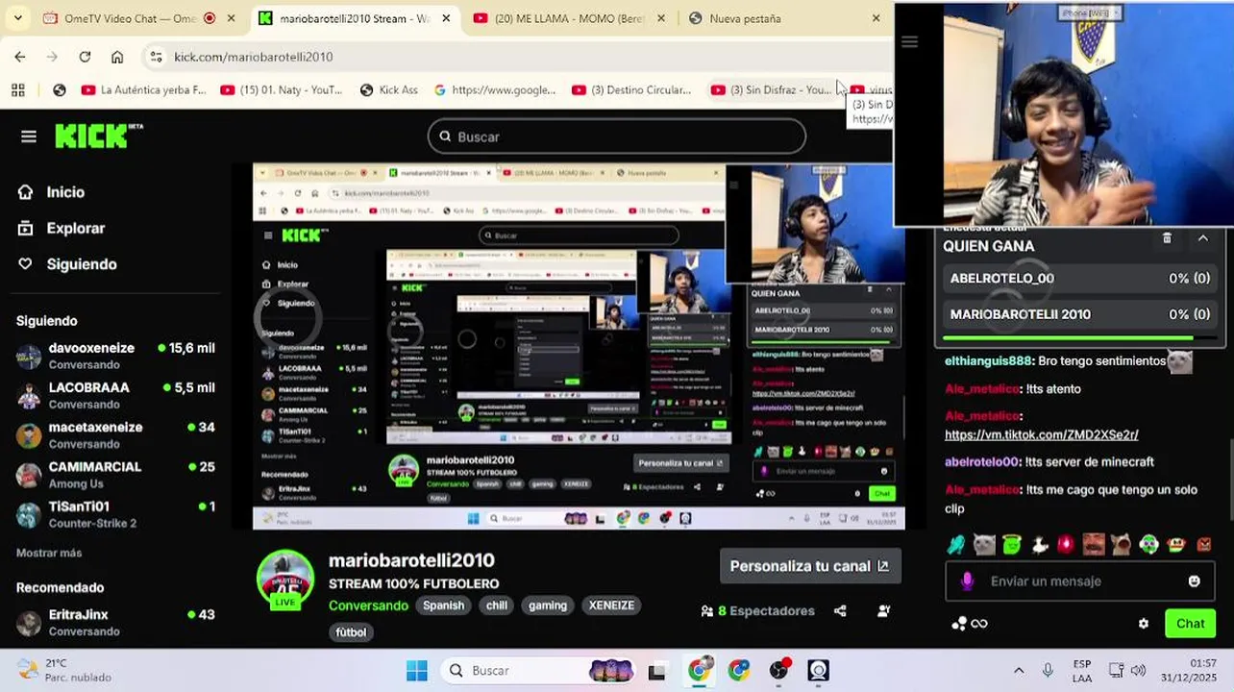Open La Auténtica yerba bookmark
This screenshot has height=692, width=1234.
(144, 89)
